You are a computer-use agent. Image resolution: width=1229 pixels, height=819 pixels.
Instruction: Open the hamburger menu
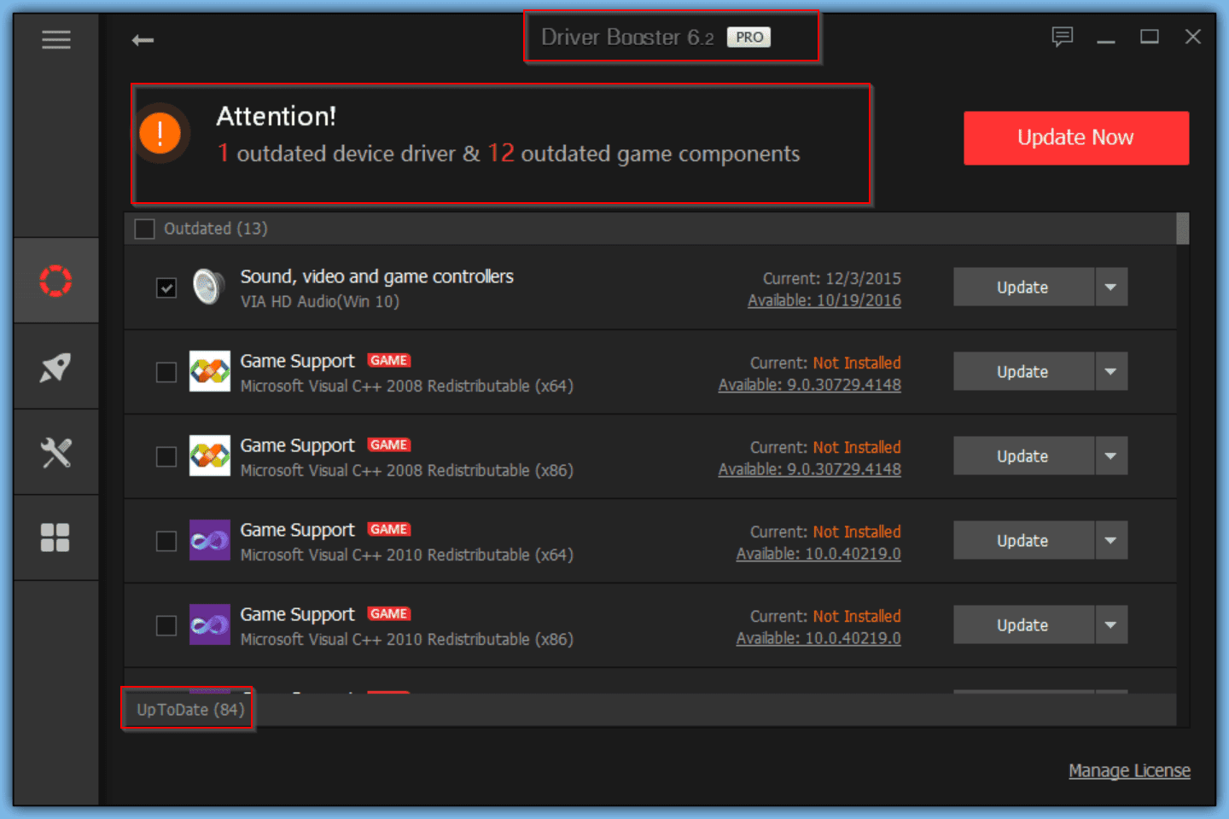tap(56, 39)
